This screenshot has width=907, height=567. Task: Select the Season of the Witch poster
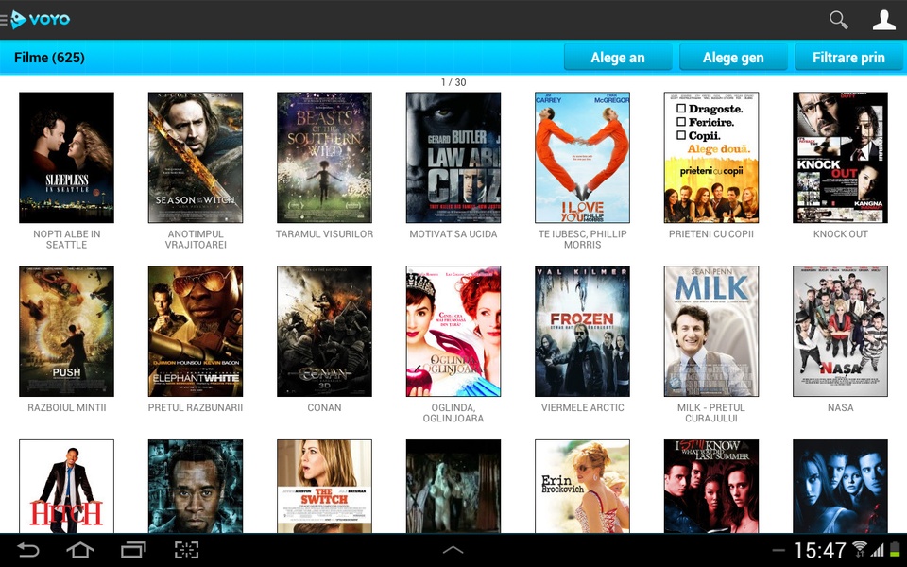[x=196, y=158]
